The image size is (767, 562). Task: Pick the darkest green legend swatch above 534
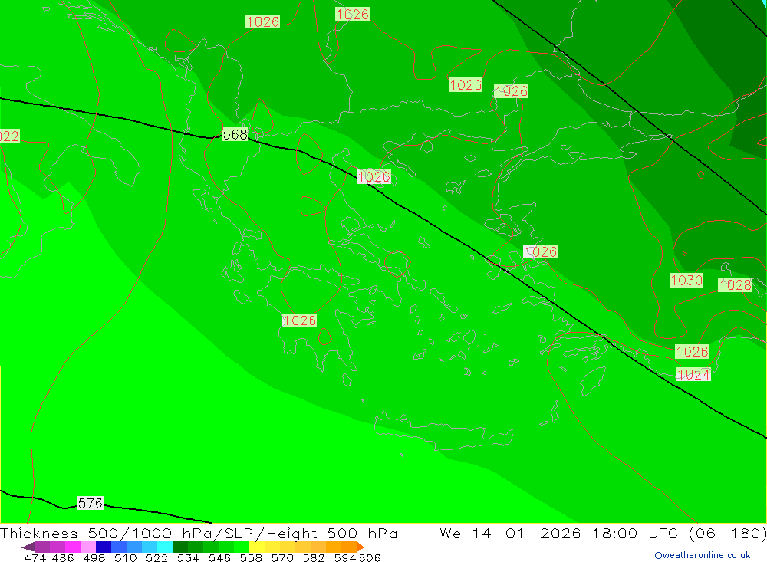pyautogui.click(x=180, y=547)
